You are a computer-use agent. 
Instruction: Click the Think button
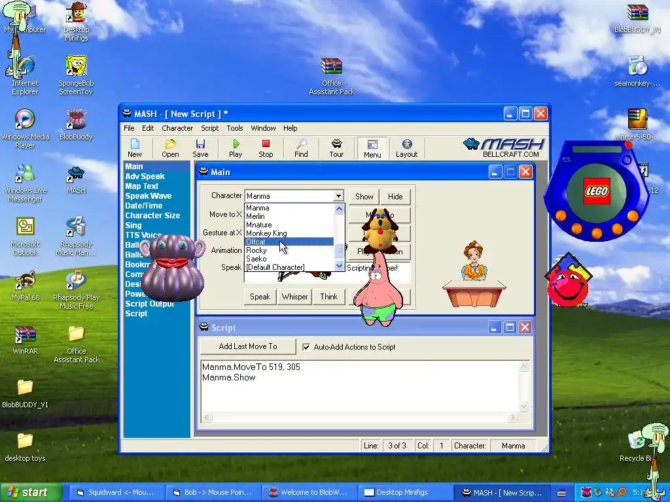coord(329,297)
